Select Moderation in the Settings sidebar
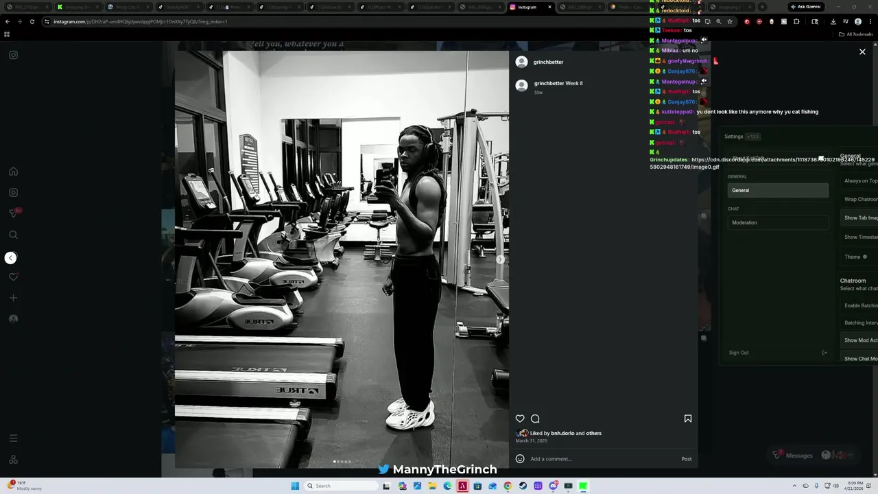The height and width of the screenshot is (494, 878). click(x=778, y=222)
